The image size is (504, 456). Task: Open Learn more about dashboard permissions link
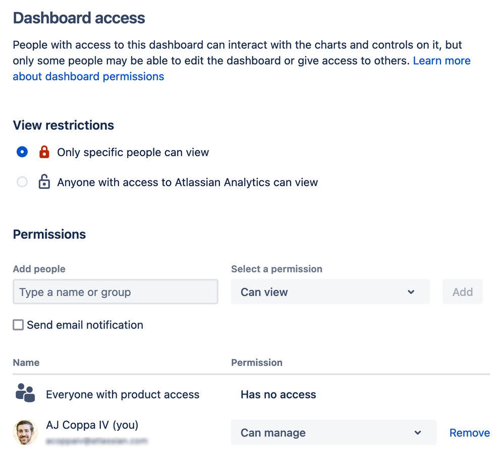[441, 61]
